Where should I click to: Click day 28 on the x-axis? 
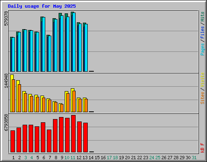(x=176, y=158)
